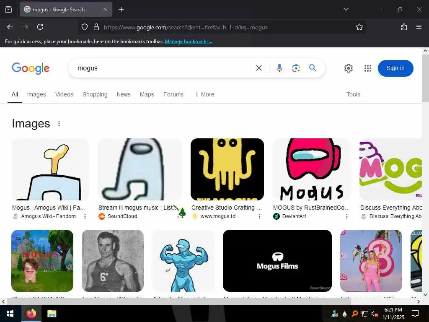Focus the search box containing mogus
429x322 pixels.
point(164,68)
